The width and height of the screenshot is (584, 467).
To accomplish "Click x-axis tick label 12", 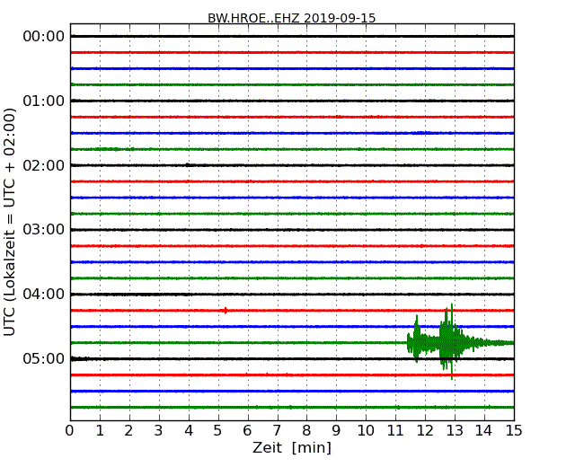I will click(425, 431).
